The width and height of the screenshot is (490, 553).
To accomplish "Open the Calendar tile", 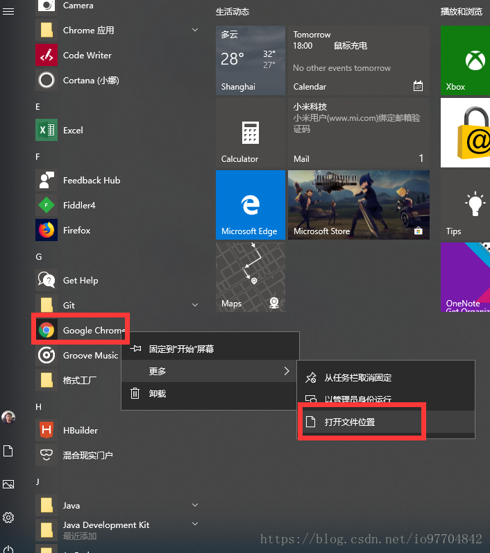I will coord(359,60).
